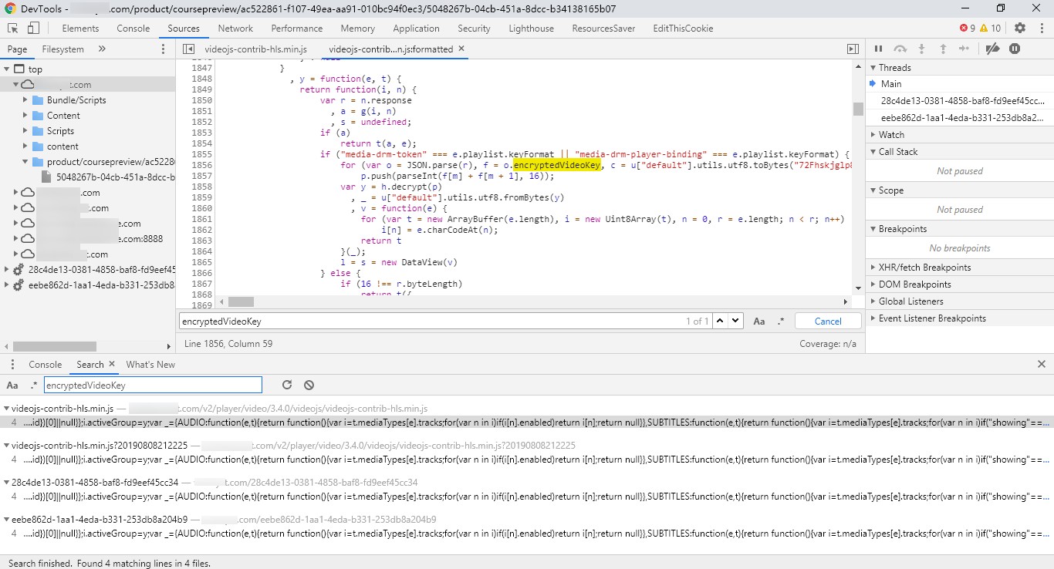This screenshot has width=1054, height=569.
Task: Expand the Bundle/Scripts folder
Action: click(25, 100)
